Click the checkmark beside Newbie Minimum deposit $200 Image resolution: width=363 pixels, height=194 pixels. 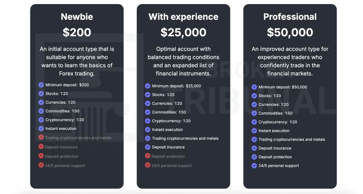[41, 85]
